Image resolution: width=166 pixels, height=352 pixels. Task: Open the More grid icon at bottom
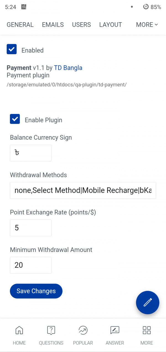pos(147,330)
